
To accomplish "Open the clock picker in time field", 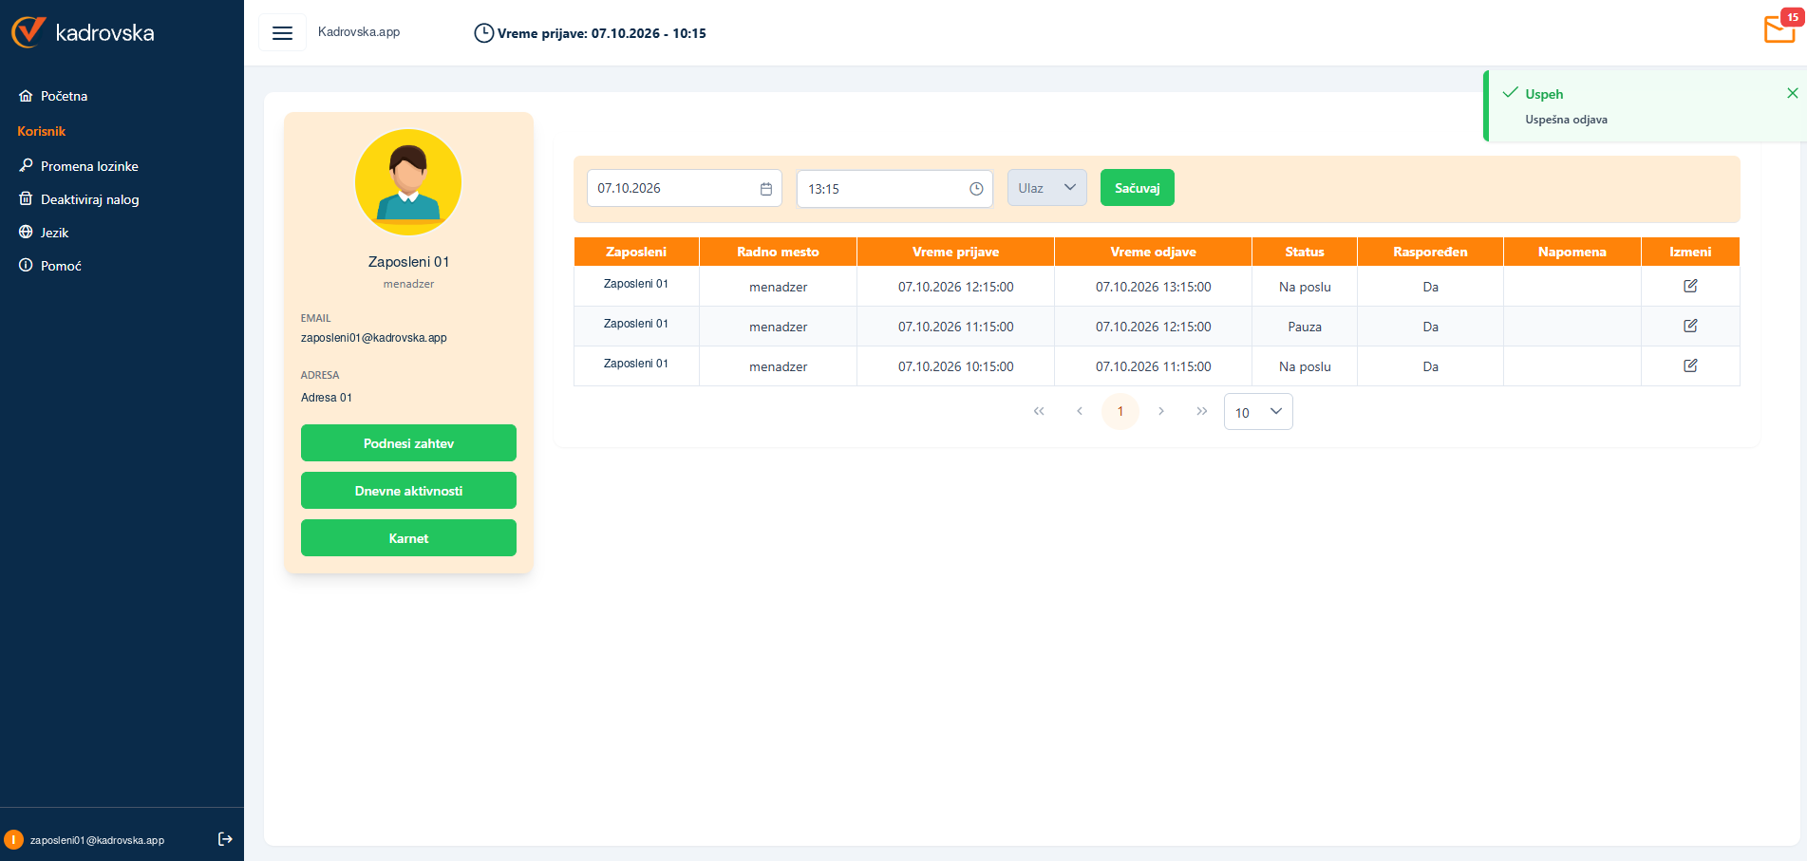I will (976, 189).
